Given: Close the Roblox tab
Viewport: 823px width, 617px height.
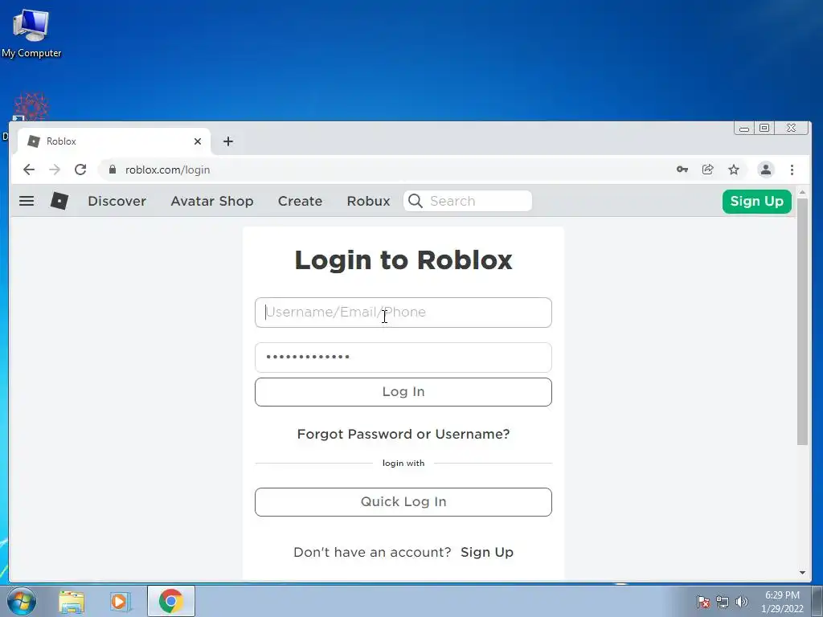Looking at the screenshot, I should pyautogui.click(x=198, y=141).
